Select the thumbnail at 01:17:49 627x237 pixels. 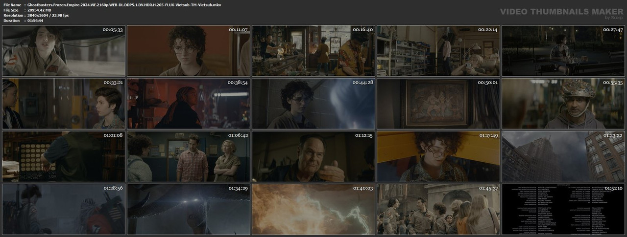click(x=438, y=156)
